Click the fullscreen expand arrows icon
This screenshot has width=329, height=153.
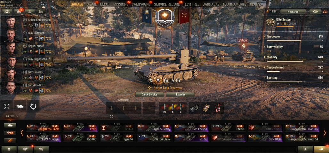pos(7,107)
